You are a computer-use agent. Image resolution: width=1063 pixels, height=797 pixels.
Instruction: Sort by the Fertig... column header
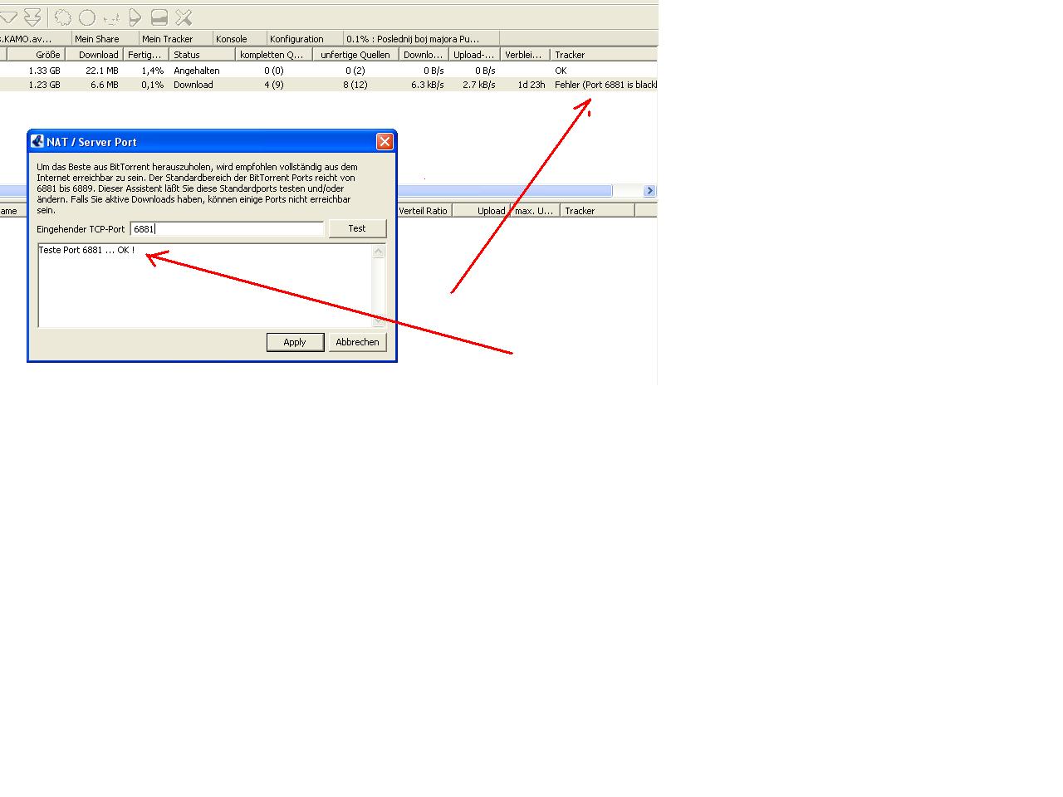click(x=145, y=55)
